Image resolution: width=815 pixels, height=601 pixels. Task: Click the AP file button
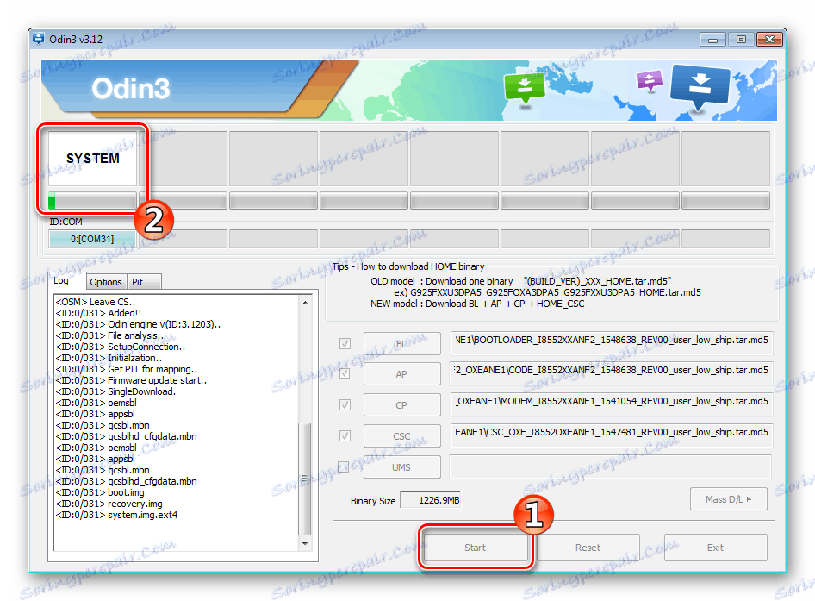point(401,374)
